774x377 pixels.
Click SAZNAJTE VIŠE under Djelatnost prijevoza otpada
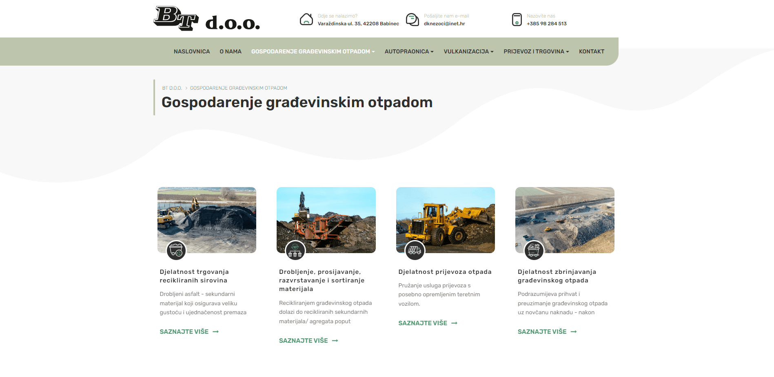pyautogui.click(x=423, y=323)
